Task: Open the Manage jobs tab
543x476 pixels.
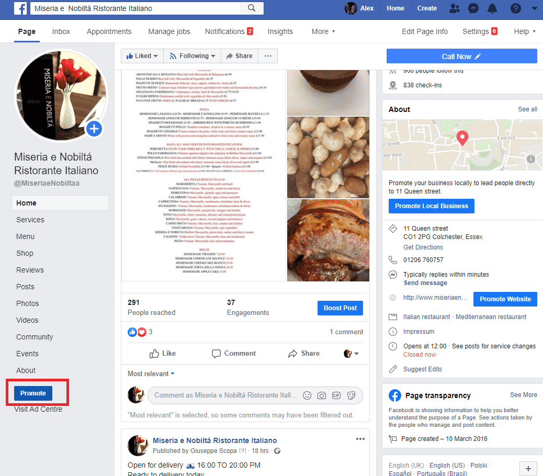Action: click(169, 31)
